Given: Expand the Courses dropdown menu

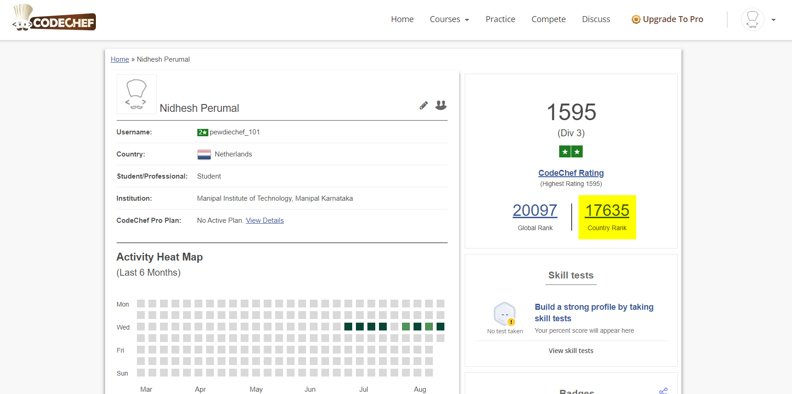Looking at the screenshot, I should [x=449, y=19].
